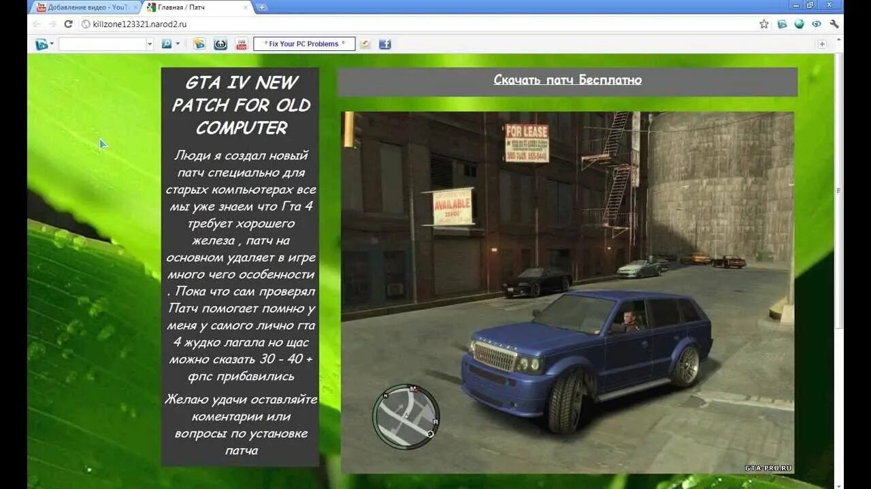Click into the toolbar search text field

click(103, 44)
